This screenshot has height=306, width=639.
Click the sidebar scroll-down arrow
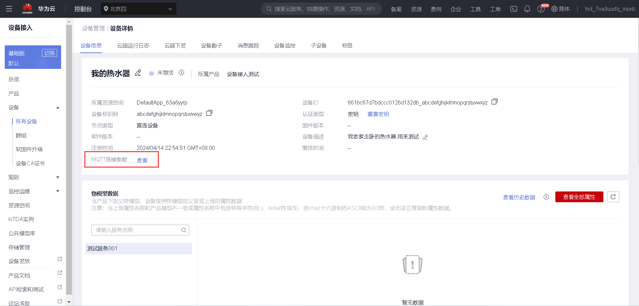point(69,302)
